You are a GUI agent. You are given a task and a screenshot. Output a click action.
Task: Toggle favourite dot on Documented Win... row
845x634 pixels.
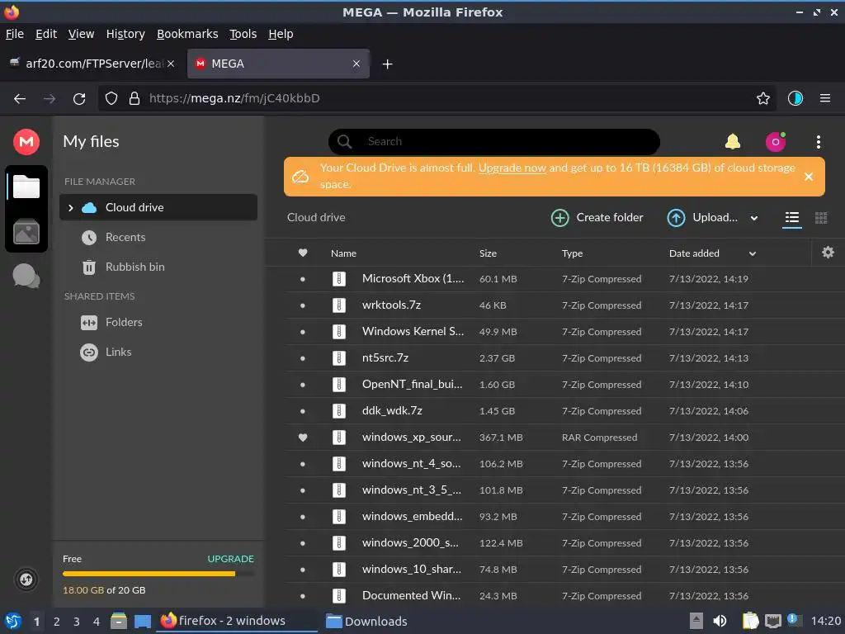303,596
